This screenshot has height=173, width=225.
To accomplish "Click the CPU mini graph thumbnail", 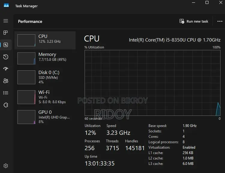I will coord(26,40).
